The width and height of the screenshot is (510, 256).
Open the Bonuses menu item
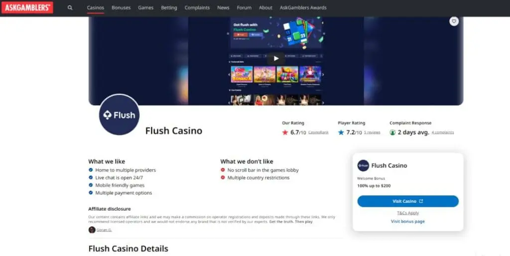(121, 8)
